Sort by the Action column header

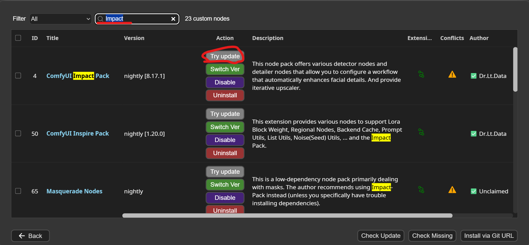pos(225,38)
